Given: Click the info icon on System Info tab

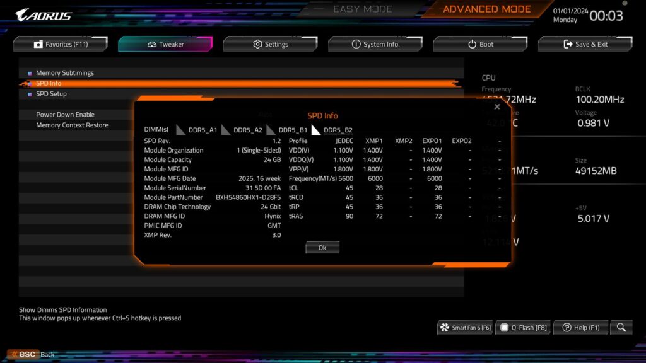Looking at the screenshot, I should point(356,44).
